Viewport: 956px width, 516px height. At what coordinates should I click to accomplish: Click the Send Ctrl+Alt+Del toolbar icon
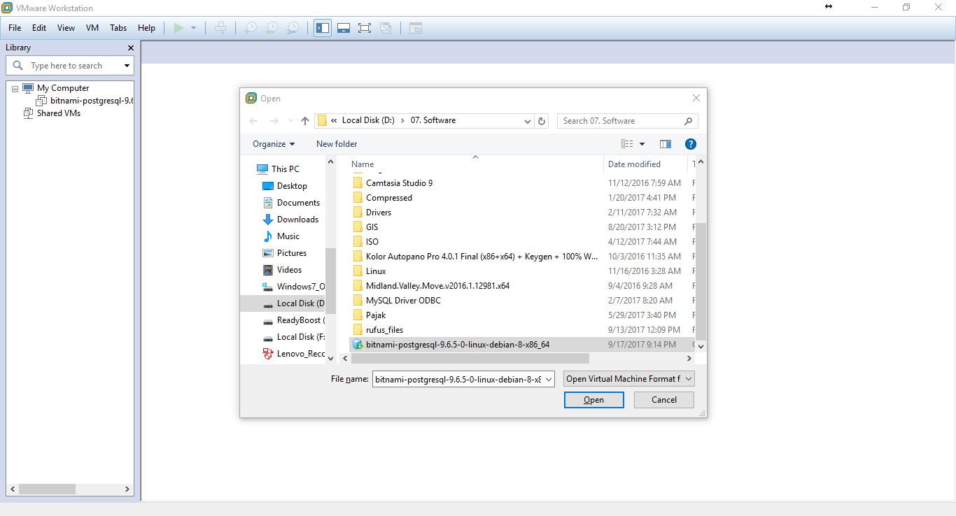[x=220, y=28]
